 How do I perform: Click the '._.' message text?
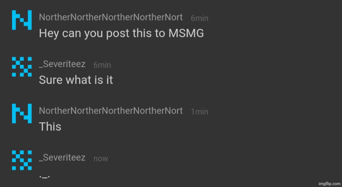pyautogui.click(x=45, y=174)
